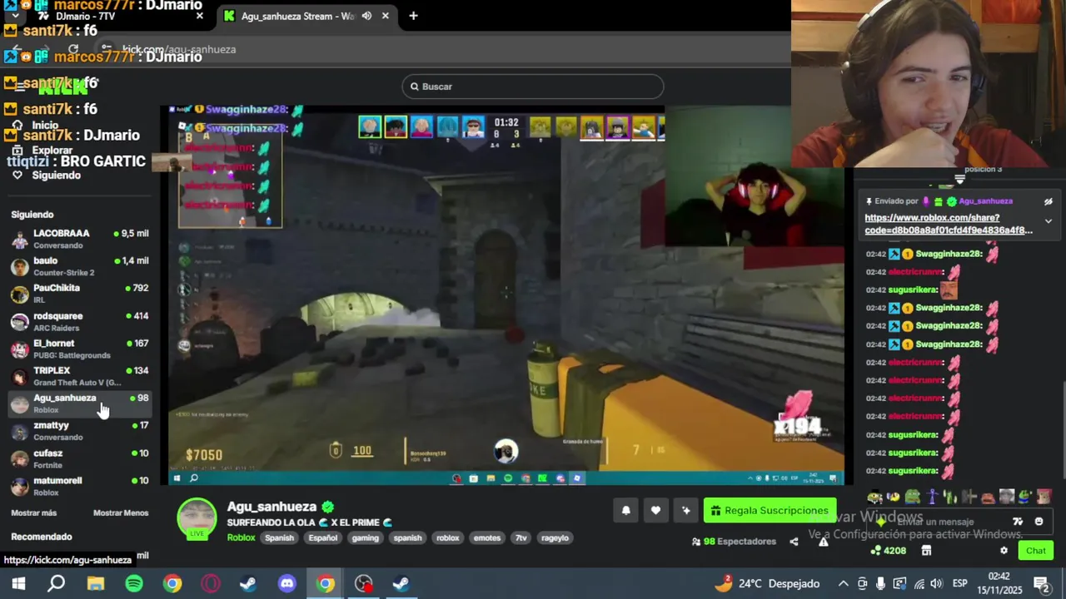This screenshot has width=1066, height=599.
Task: Open TRIPLEX channel in sidebar
Action: [x=80, y=376]
